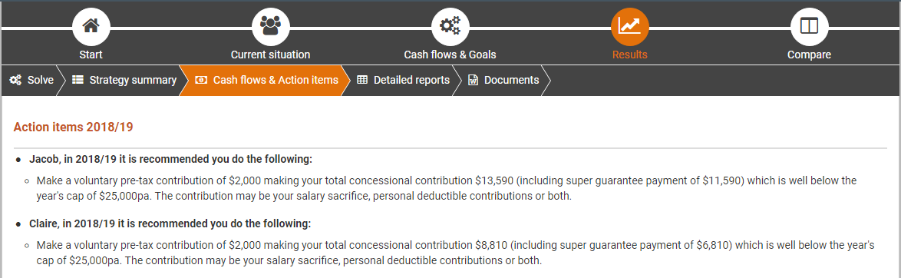
Task: Click the Cash flows money icon
Action: (x=201, y=80)
